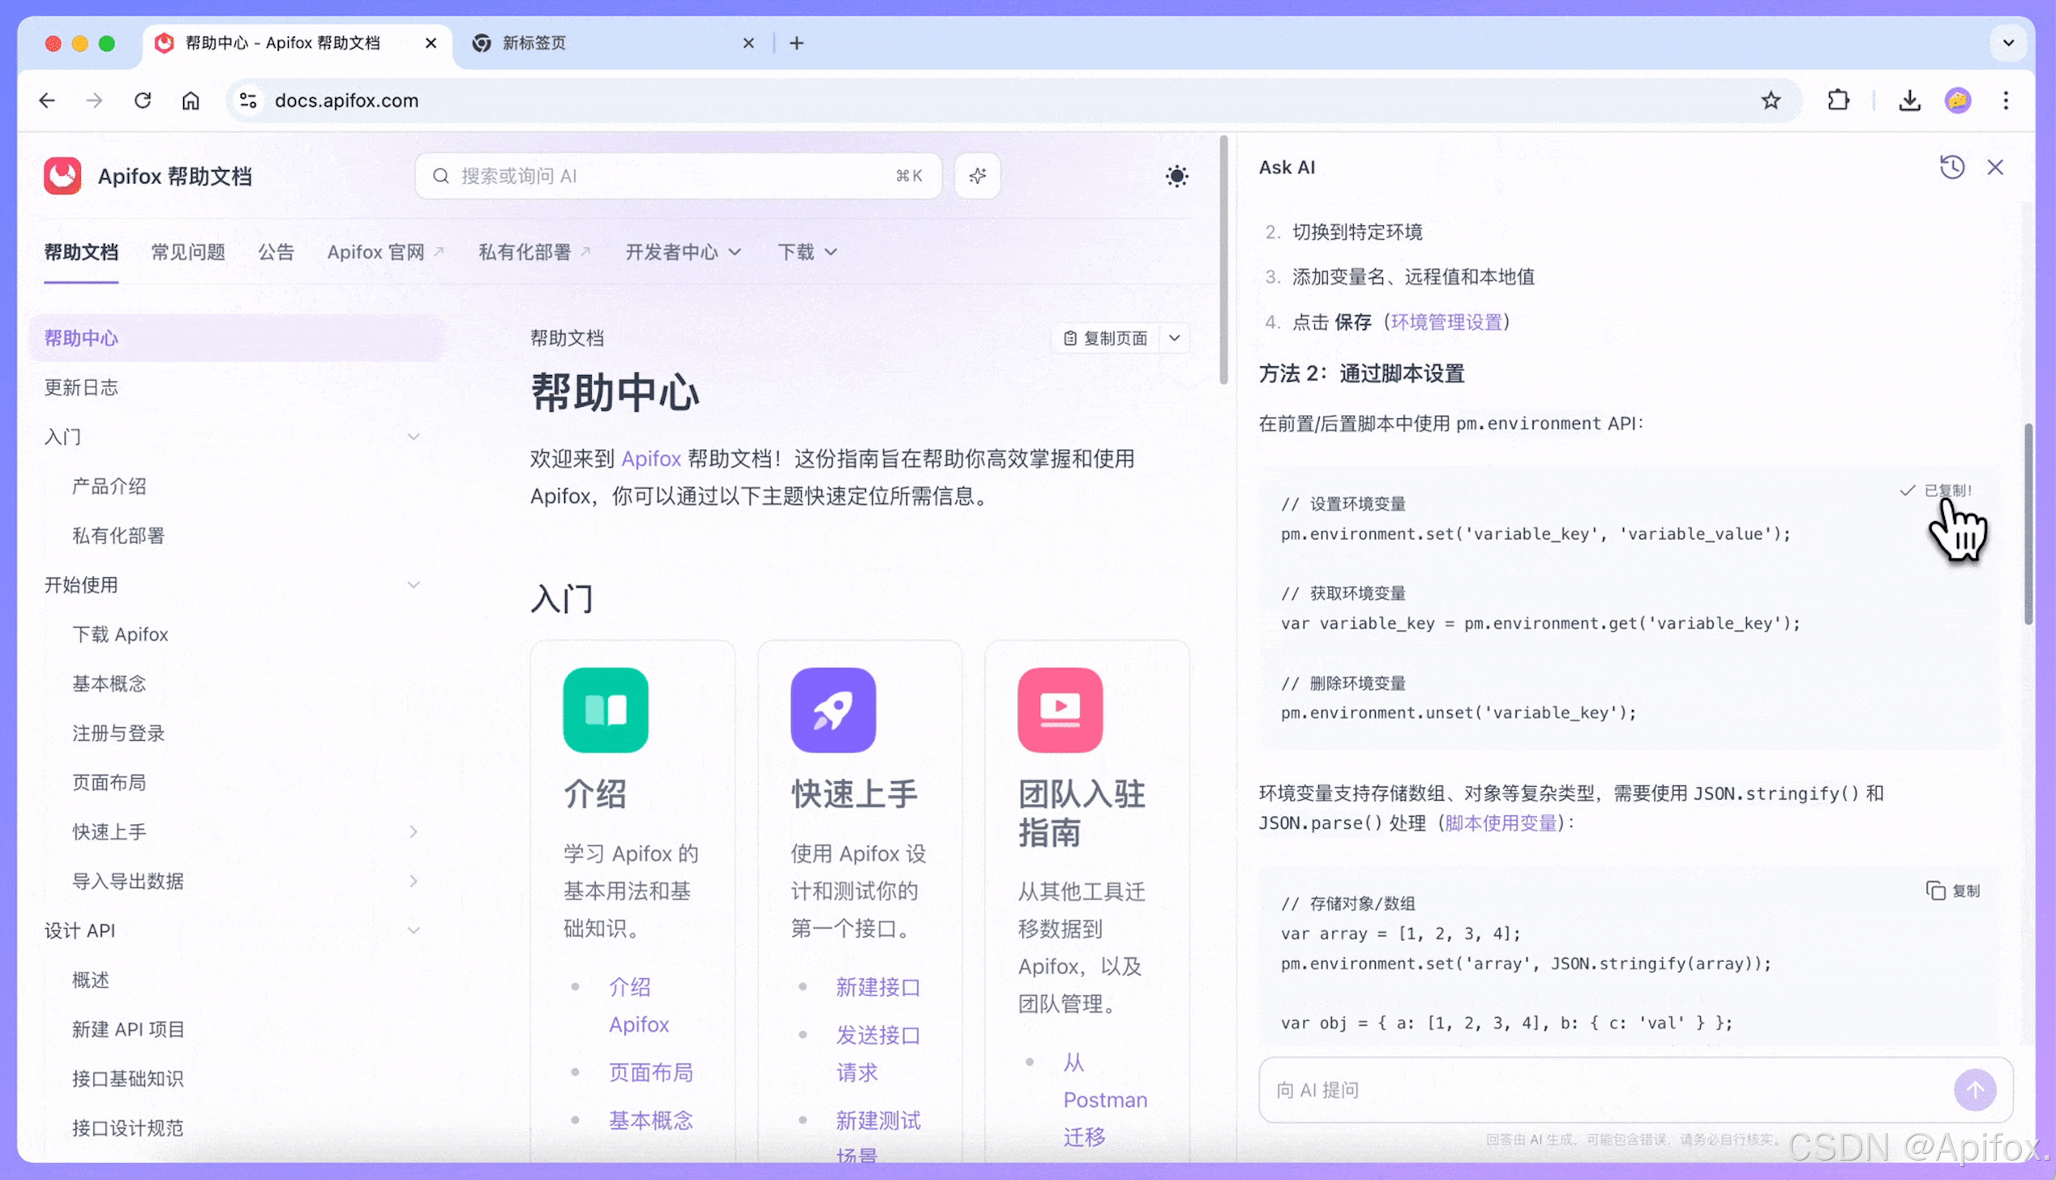Click the Apifox link in welcome text
The width and height of the screenshot is (2056, 1180).
pos(651,459)
